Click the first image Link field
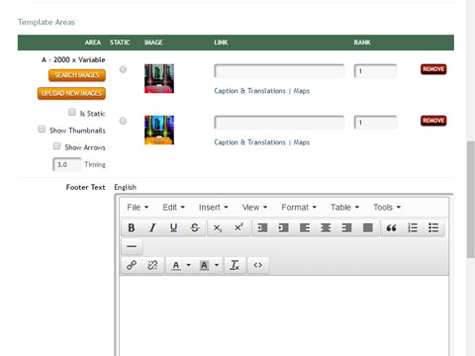This screenshot has height=356, width=475. (279, 71)
